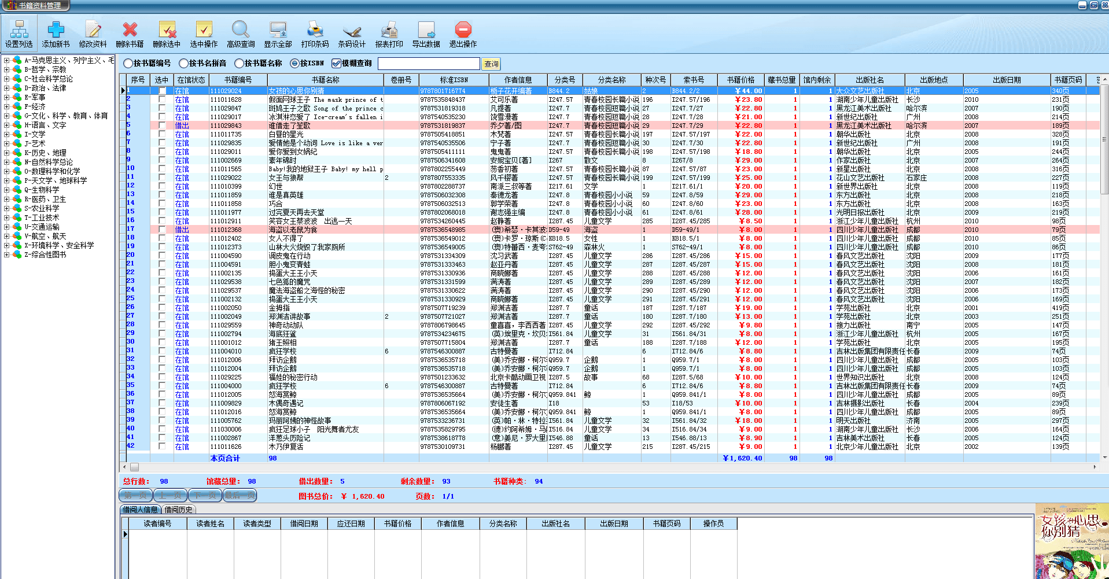1109x579 pixels.
Task: Click the 添加新书 (add new book) icon
Action: (56, 34)
